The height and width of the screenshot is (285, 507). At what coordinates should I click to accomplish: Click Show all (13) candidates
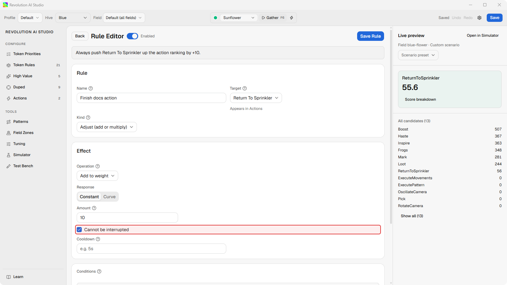click(x=412, y=216)
